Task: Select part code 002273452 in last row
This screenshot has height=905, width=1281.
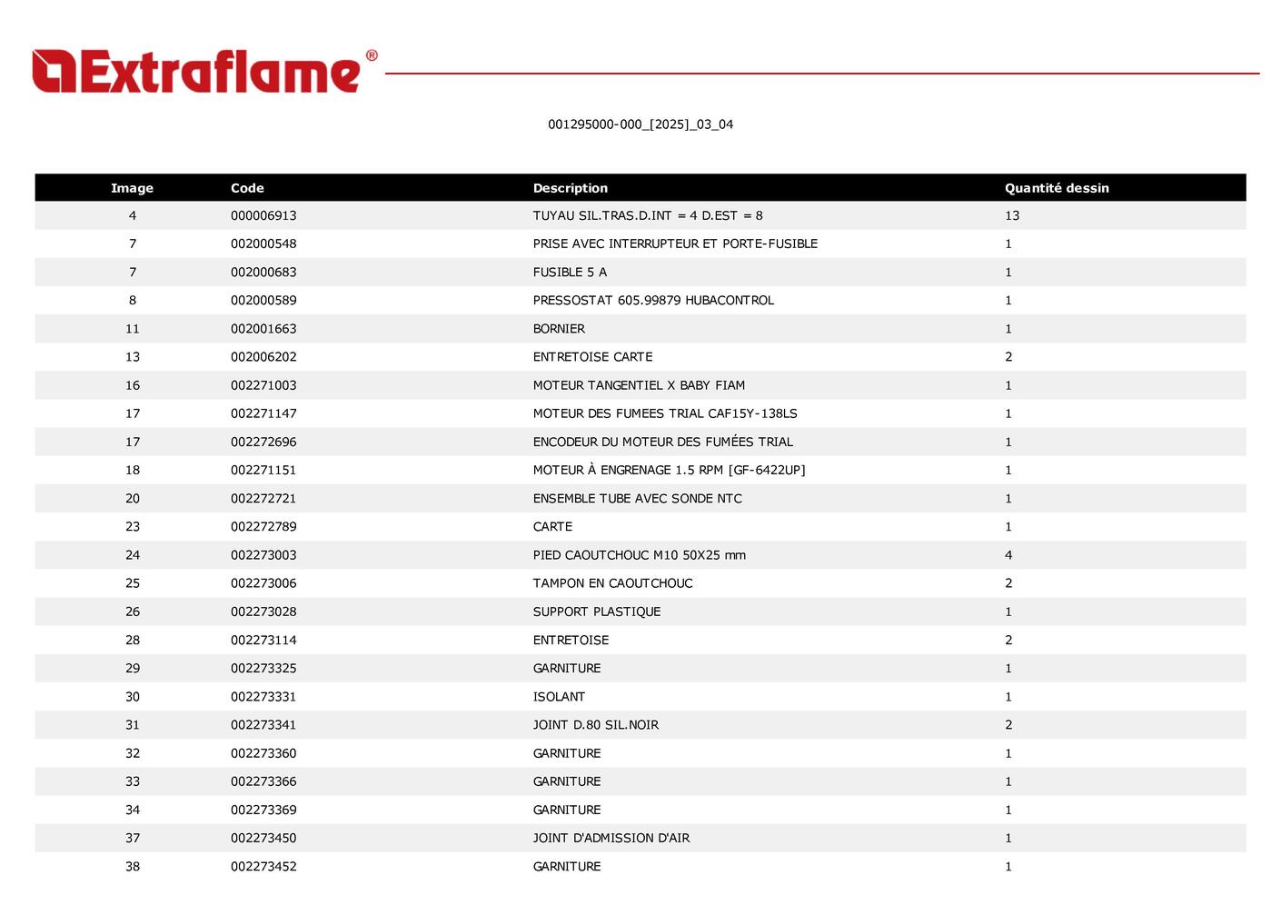Action: tap(263, 867)
